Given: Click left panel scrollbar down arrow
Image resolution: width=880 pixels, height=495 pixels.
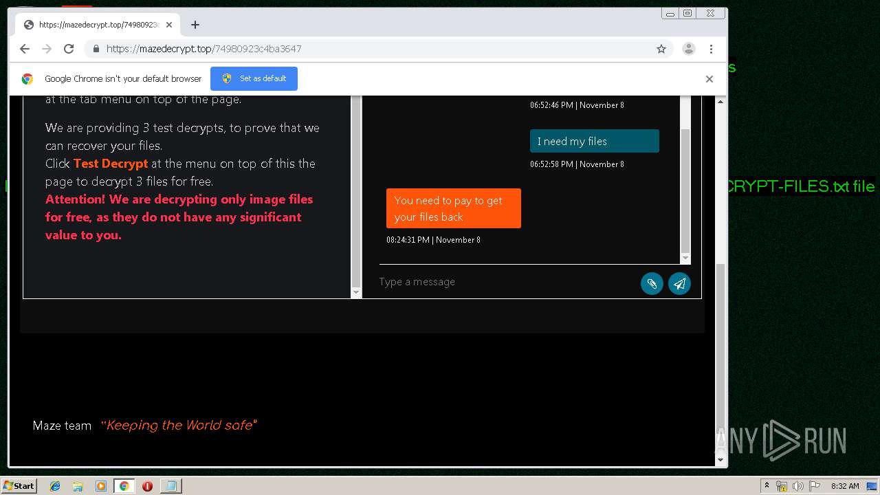Looking at the screenshot, I should coord(356,293).
